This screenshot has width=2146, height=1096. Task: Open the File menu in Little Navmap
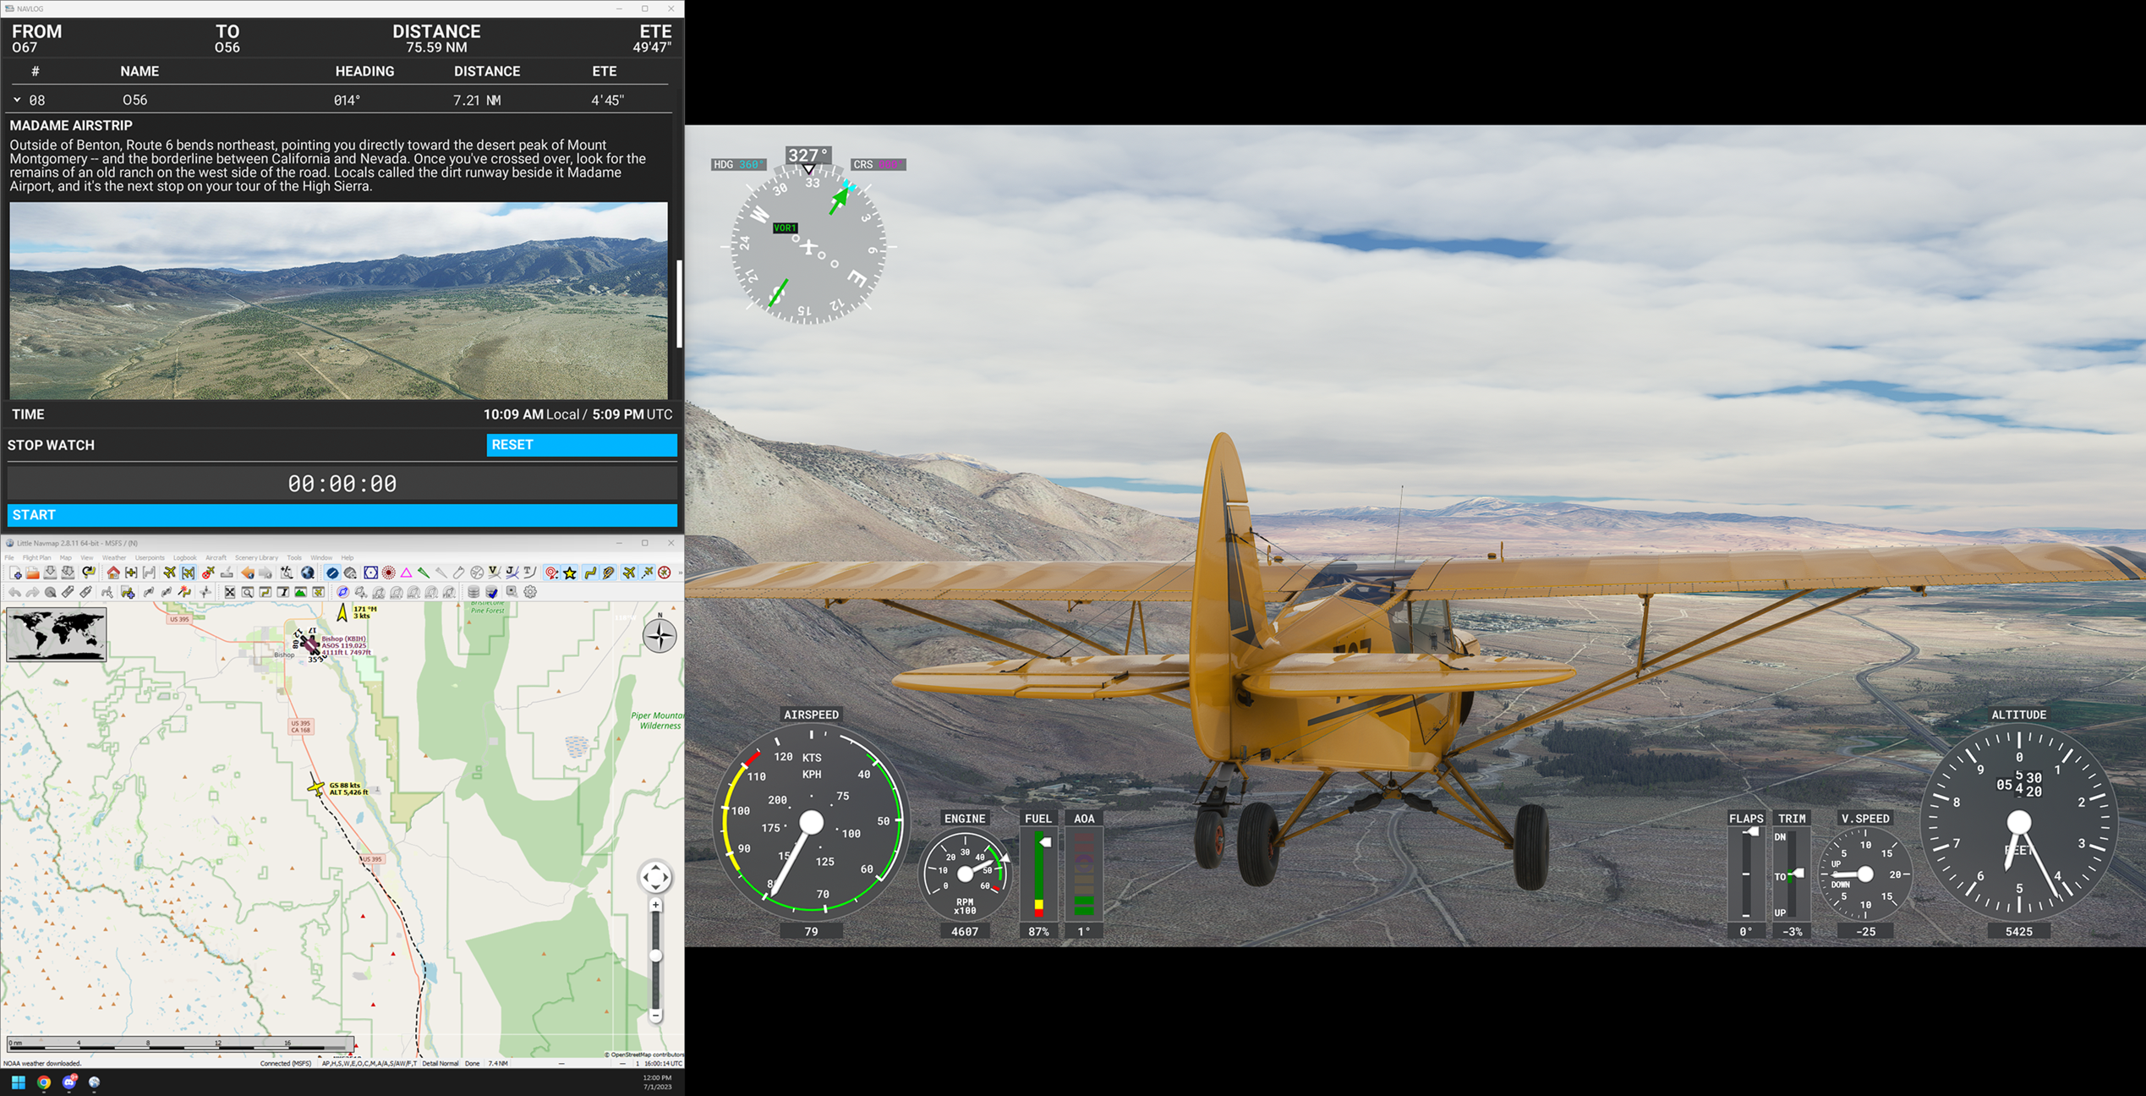point(9,557)
